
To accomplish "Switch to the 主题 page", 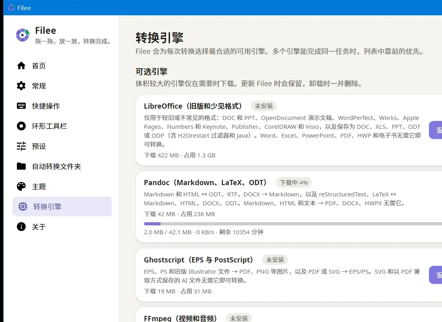I will tap(62, 186).
